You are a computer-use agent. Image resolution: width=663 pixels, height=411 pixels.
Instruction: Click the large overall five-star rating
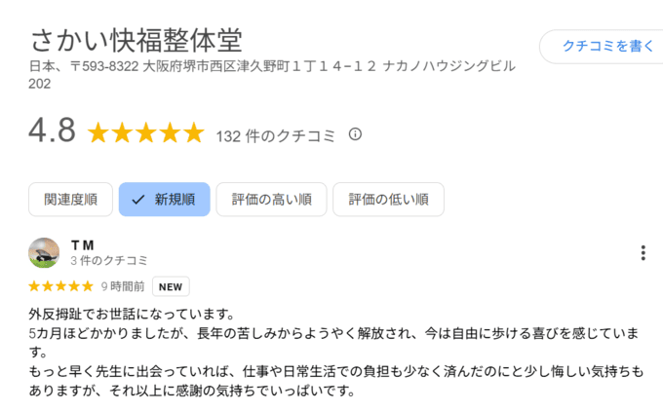point(146,132)
